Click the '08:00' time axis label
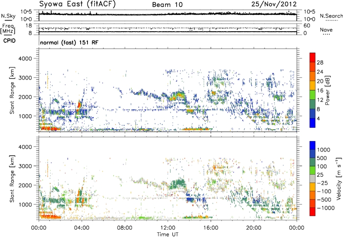The image size is (343, 237). point(125,228)
